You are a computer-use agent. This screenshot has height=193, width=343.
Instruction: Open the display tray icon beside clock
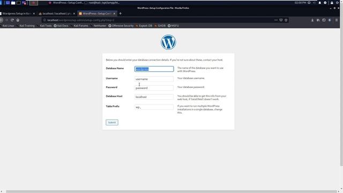pos(309,3)
